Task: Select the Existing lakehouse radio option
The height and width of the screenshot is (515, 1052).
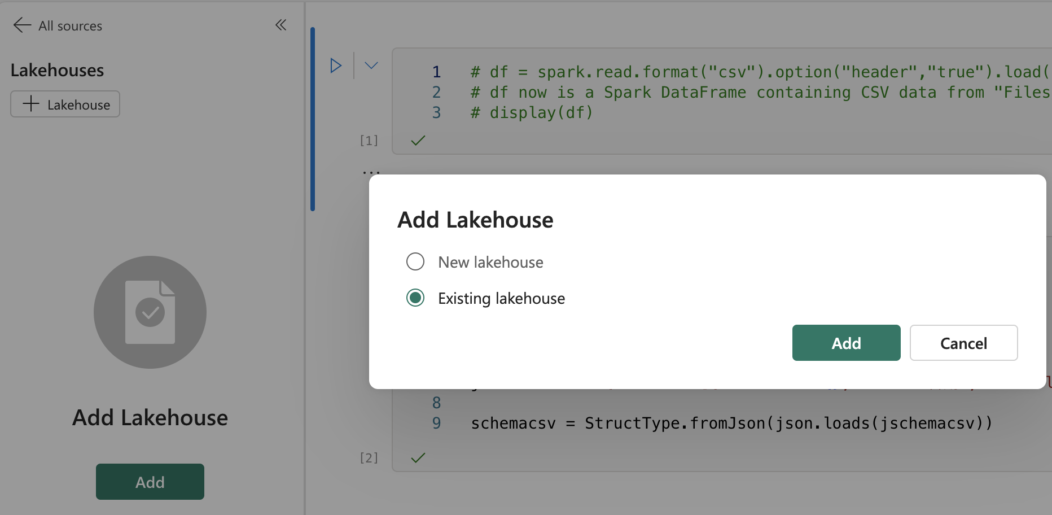Action: click(415, 298)
